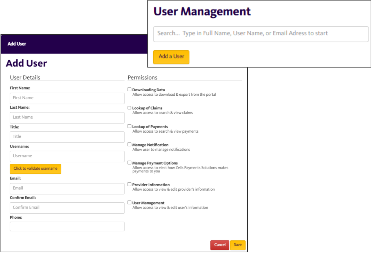Click the 'Lookup of Claims' permission label
The image size is (372, 253).
(147, 108)
